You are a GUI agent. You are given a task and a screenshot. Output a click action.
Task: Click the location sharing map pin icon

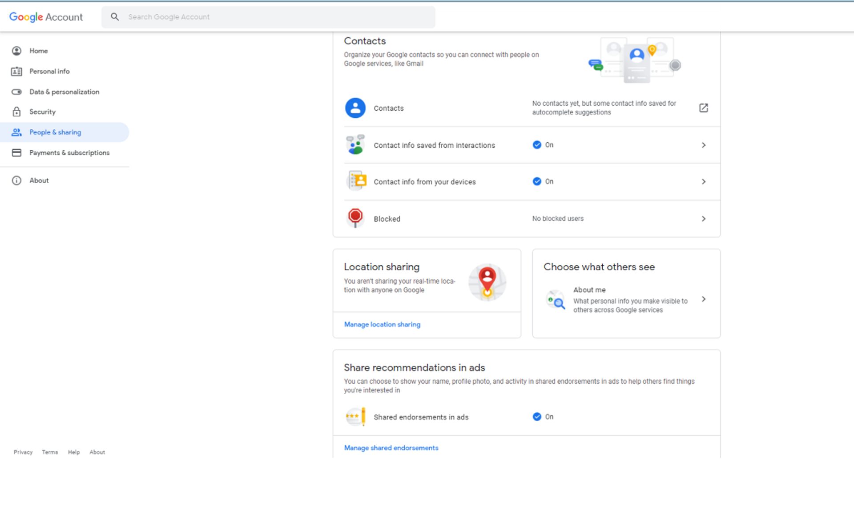(487, 282)
